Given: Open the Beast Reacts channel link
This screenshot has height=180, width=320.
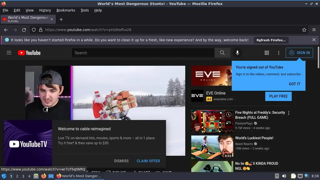Looking at the screenshot, I should click(x=244, y=144).
